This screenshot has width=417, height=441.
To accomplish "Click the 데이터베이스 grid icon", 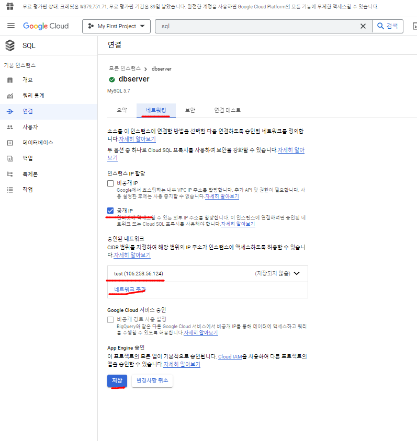I will 10,143.
